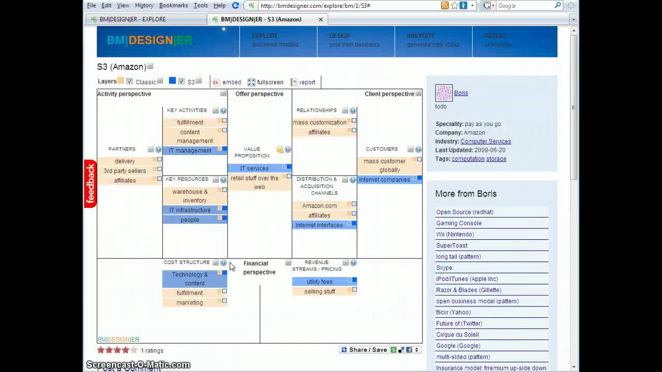Viewport: 662px width, 372px height.
Task: Open help for Key Resources
Action: [x=223, y=180]
